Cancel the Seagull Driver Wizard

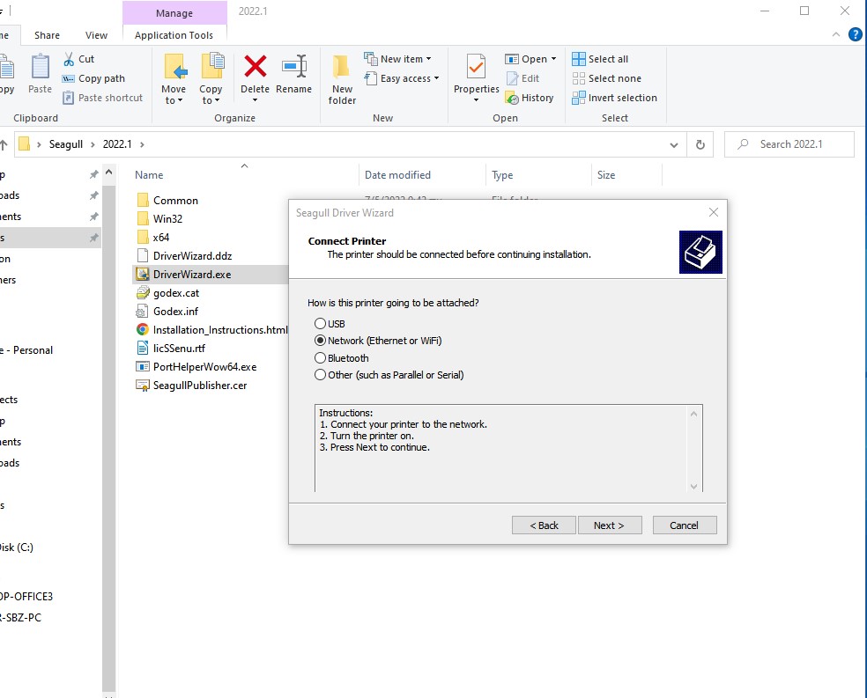tap(685, 525)
